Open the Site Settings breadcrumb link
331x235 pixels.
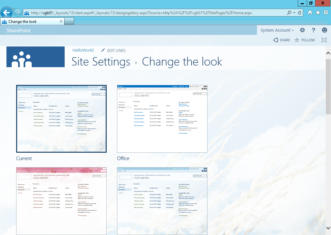coord(101,62)
